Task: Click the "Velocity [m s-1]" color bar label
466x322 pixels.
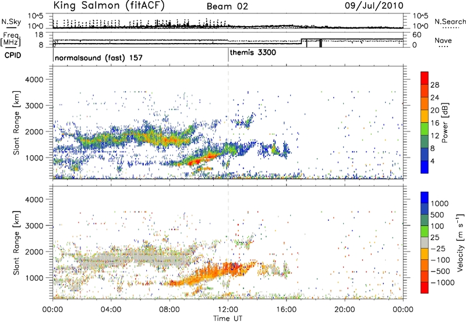Action: [x=460, y=242]
